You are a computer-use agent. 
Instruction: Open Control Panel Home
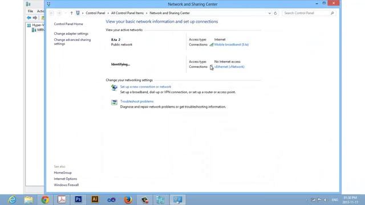click(68, 24)
